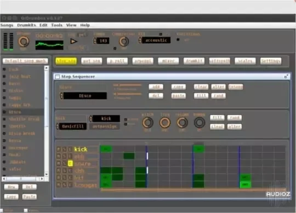Click the icon beside Disco pattern in list
Viewport: 296px width, 213px height.
point(4,112)
